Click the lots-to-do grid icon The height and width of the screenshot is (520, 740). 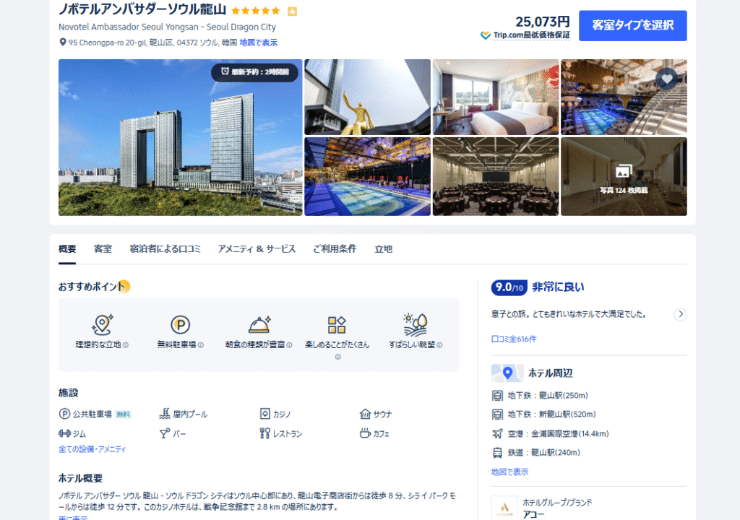[337, 325]
